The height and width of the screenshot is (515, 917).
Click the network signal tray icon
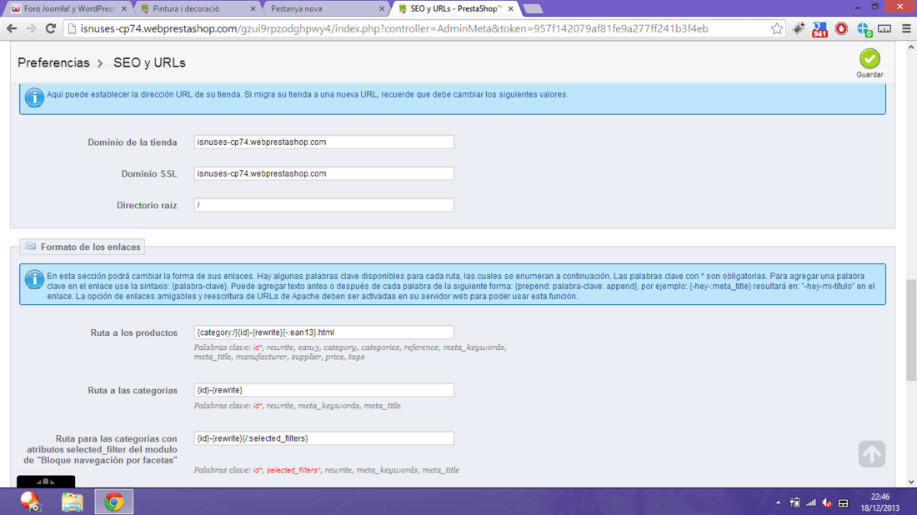point(810,502)
